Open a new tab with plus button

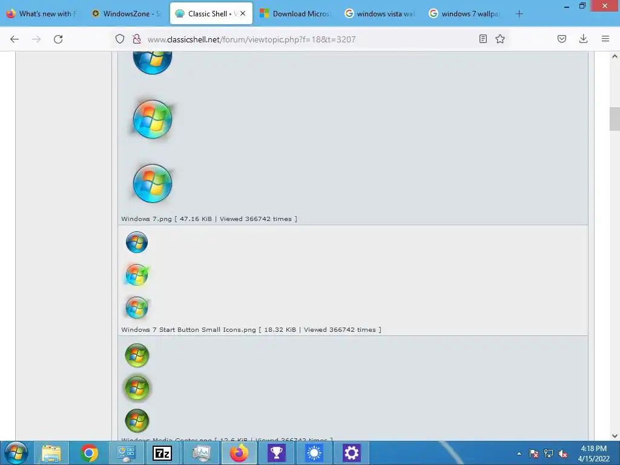click(x=519, y=14)
